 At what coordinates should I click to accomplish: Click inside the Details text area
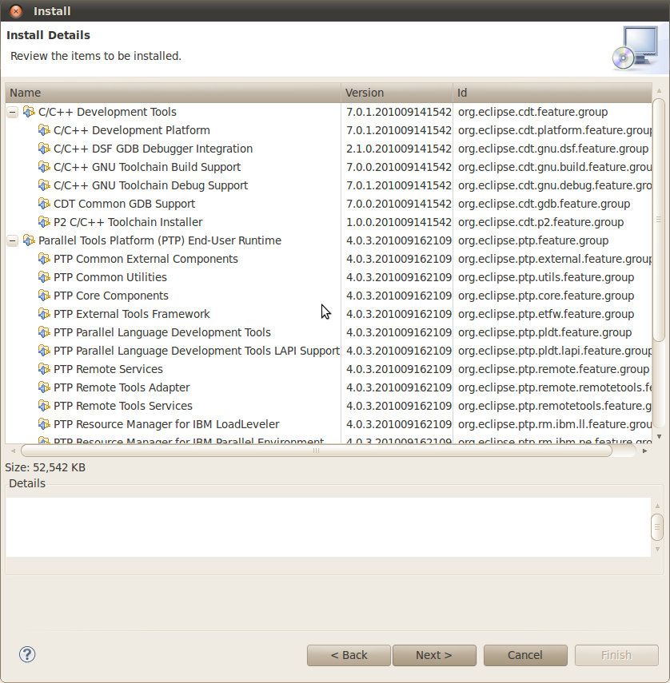coord(329,527)
